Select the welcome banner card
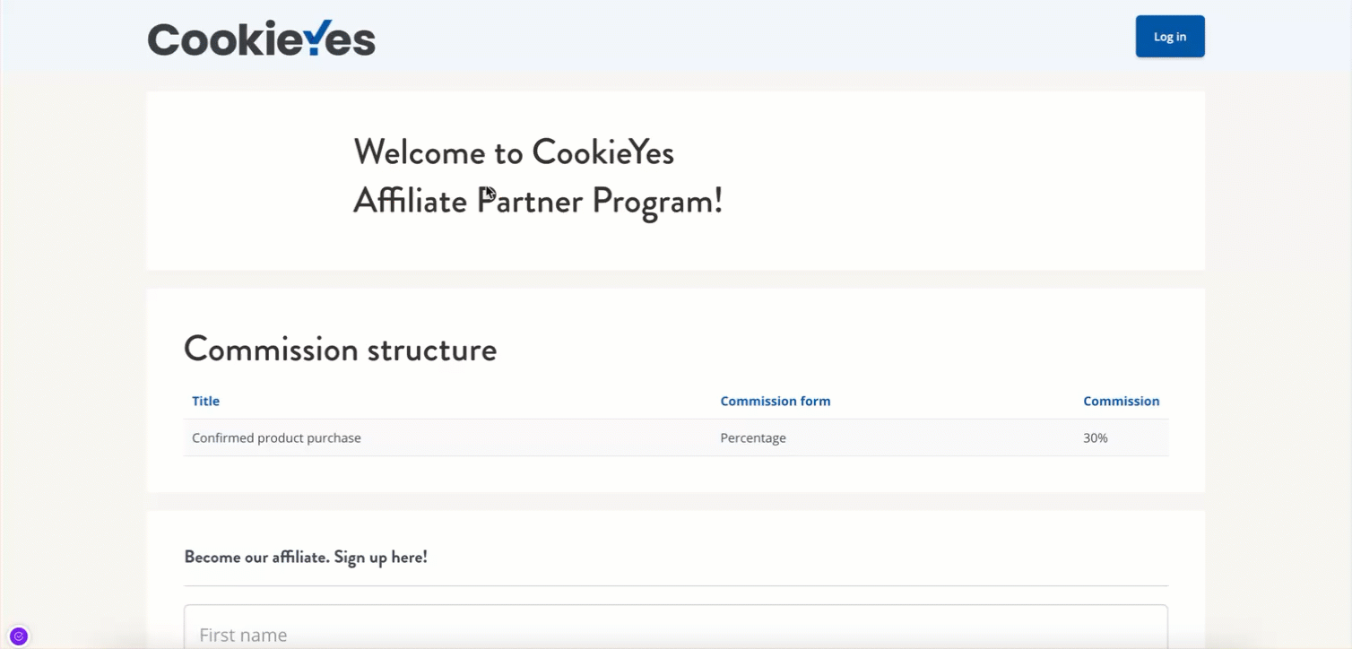Viewport: 1352px width, 649px height. [676, 180]
